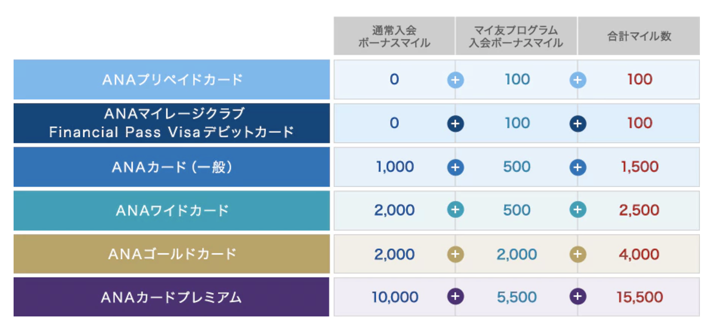Click the 合計マイル数 column header
This screenshot has height=330, width=715.
[x=639, y=36]
